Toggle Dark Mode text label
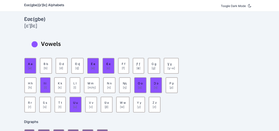 click(233, 6)
